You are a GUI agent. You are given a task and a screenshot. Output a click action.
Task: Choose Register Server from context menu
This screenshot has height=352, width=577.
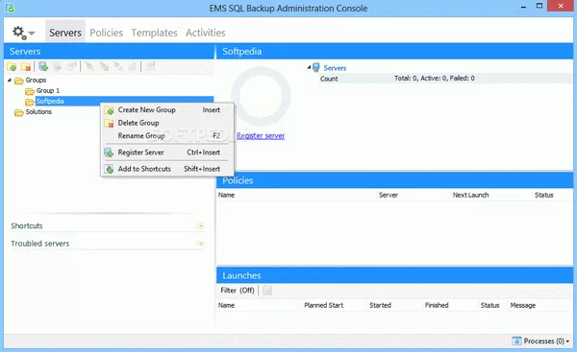(167, 153)
